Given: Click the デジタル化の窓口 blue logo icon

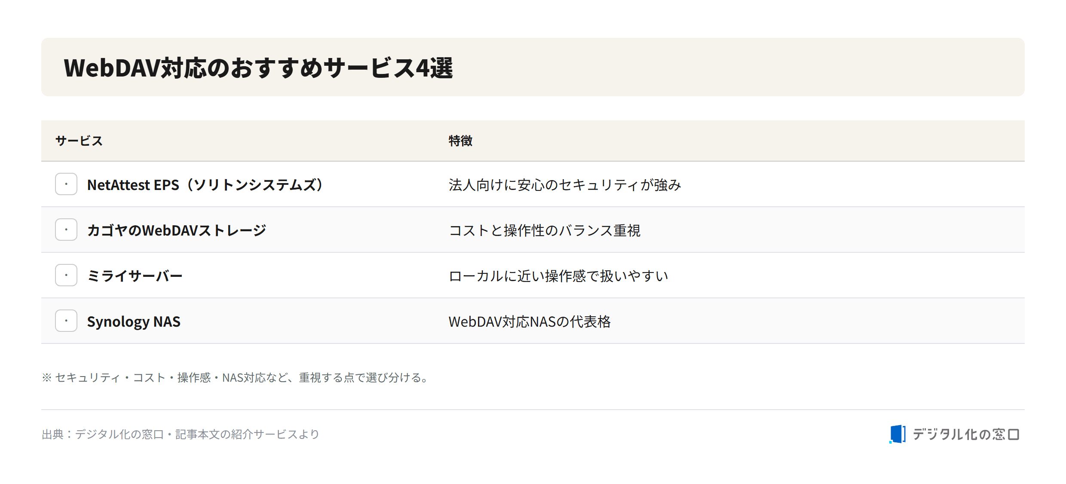Looking at the screenshot, I should coord(898,434).
